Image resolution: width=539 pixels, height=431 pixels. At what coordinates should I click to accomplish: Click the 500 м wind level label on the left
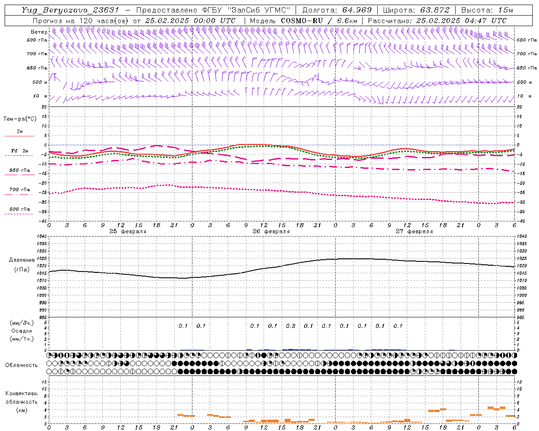40,82
